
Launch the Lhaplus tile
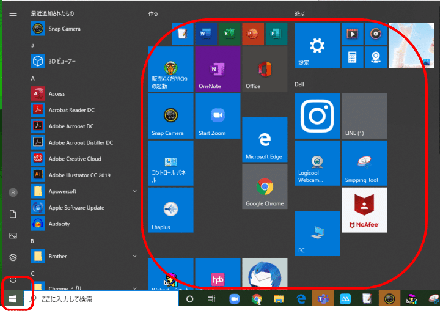pos(170,210)
